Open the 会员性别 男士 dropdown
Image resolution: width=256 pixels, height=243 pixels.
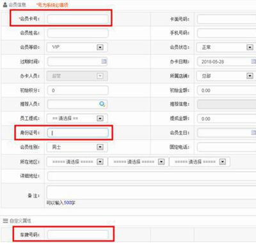pos(77,147)
